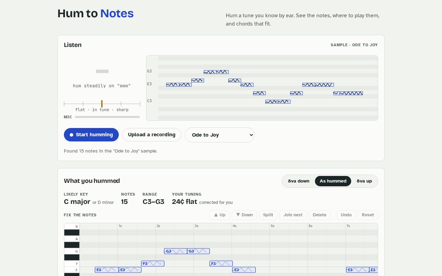Click the second G3 note in the editor
This screenshot has height=276, width=442.
tap(198, 251)
